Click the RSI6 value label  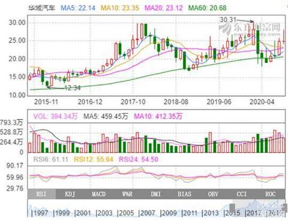[x=50, y=159]
